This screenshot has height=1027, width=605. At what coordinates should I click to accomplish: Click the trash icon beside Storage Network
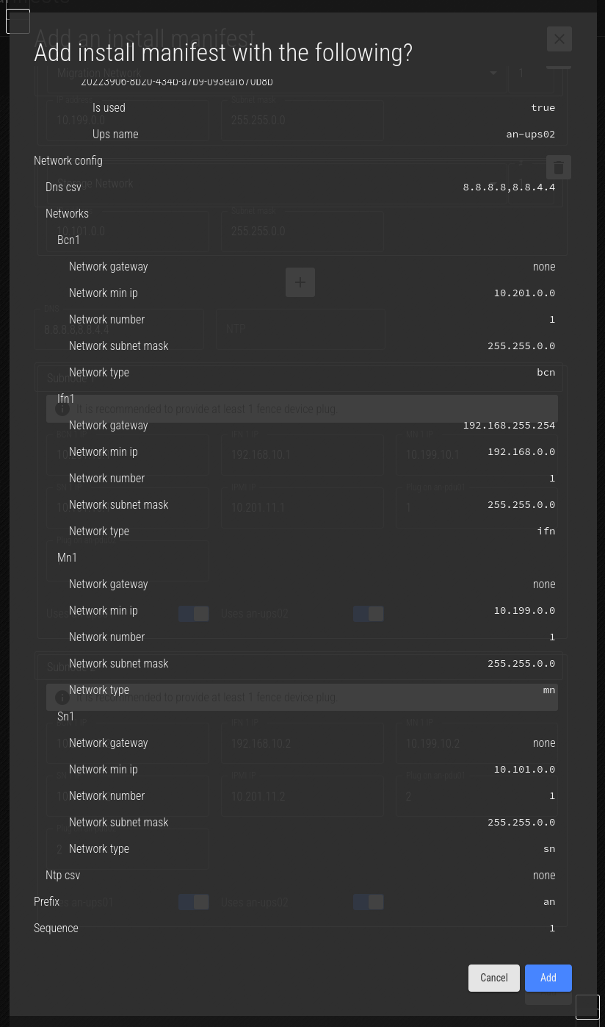coord(559,168)
